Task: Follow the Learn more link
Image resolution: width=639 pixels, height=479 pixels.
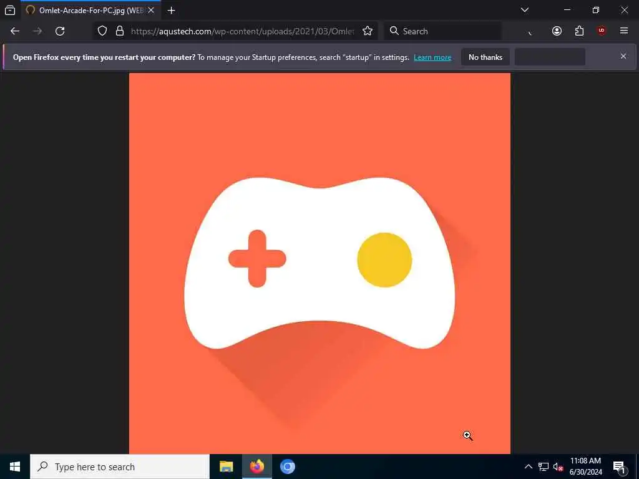Action: click(x=432, y=57)
